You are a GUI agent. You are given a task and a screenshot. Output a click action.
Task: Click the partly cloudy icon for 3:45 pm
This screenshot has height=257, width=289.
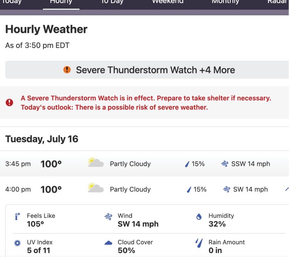(x=96, y=163)
